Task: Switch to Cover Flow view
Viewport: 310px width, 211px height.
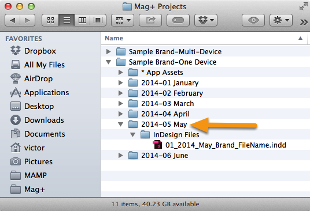Action: (98, 20)
